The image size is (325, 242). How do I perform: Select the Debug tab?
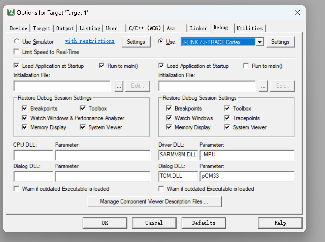pos(222,28)
